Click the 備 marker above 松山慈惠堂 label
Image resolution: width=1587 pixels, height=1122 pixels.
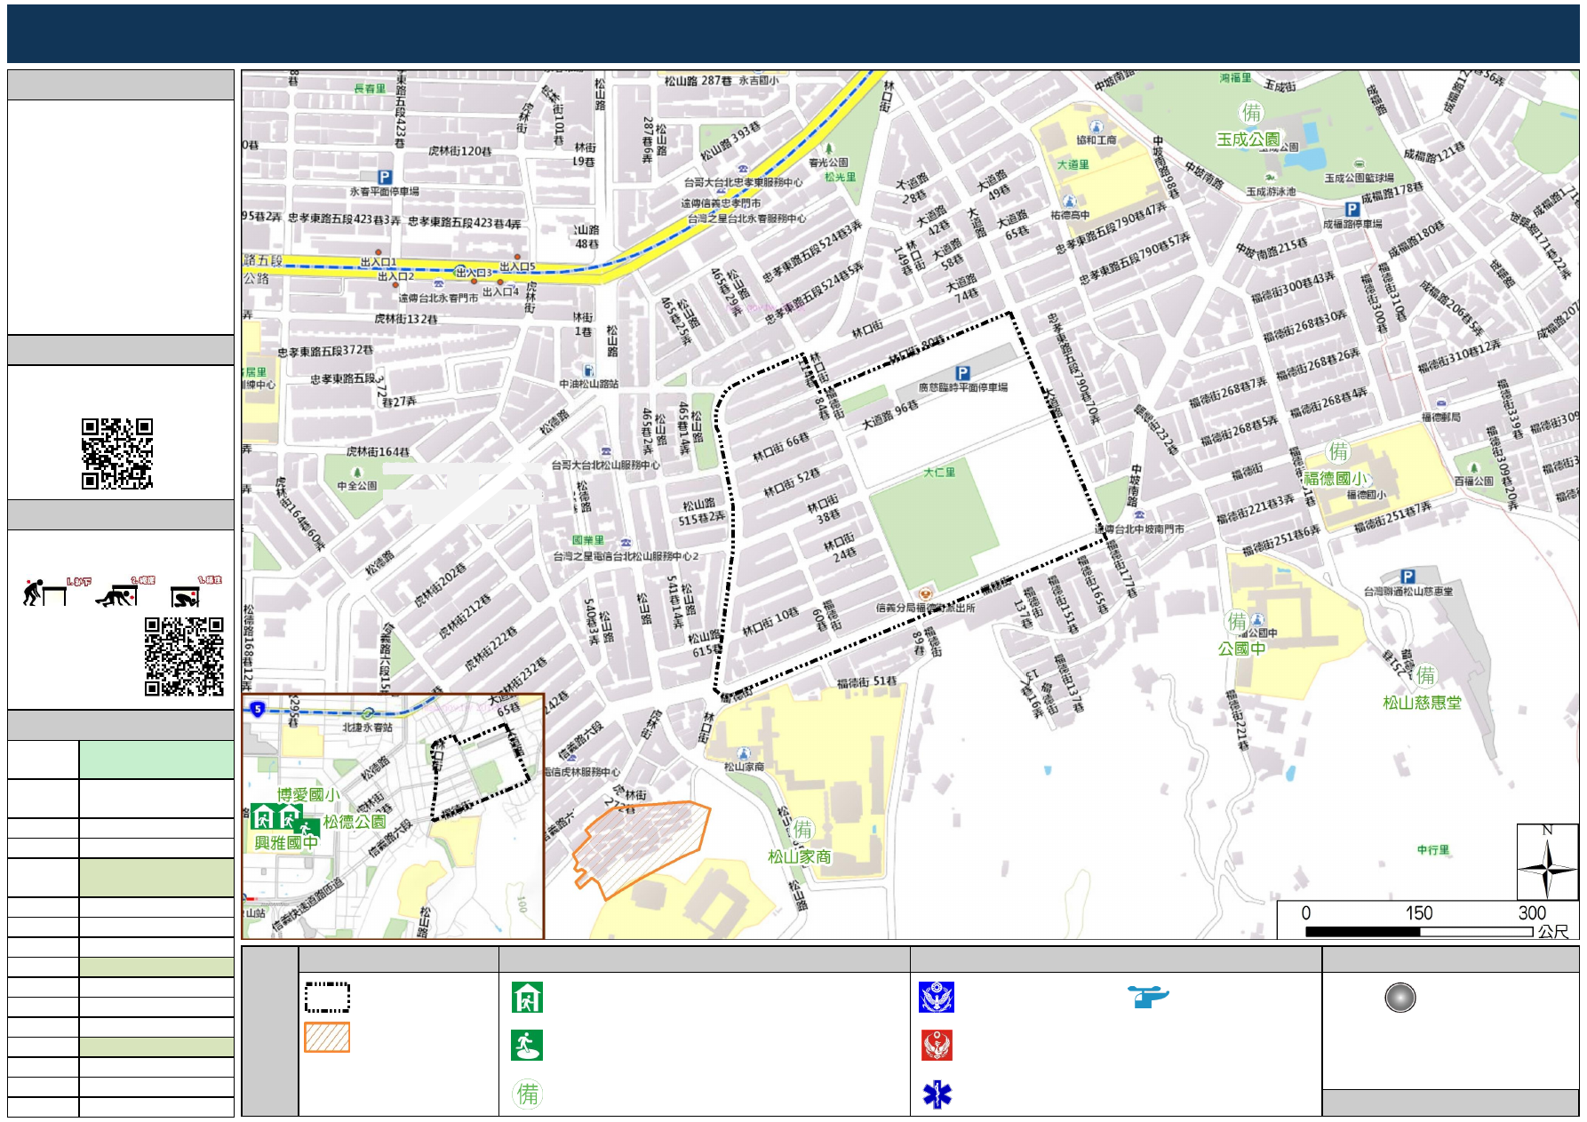click(x=1425, y=675)
